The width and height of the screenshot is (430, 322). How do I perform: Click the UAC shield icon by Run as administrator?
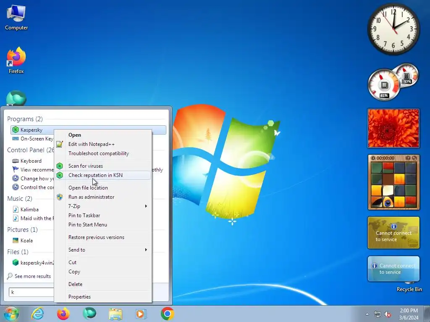(60, 197)
